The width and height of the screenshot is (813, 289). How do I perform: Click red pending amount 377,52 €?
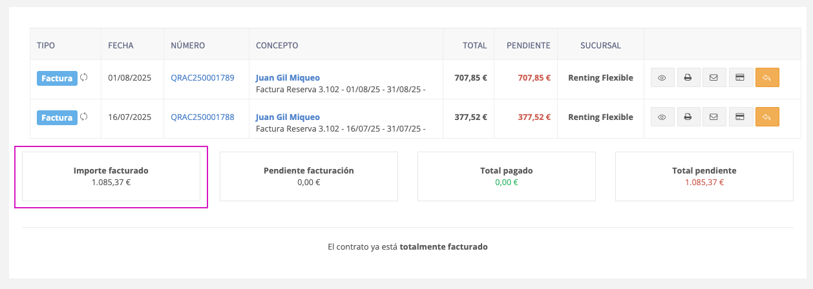click(534, 117)
